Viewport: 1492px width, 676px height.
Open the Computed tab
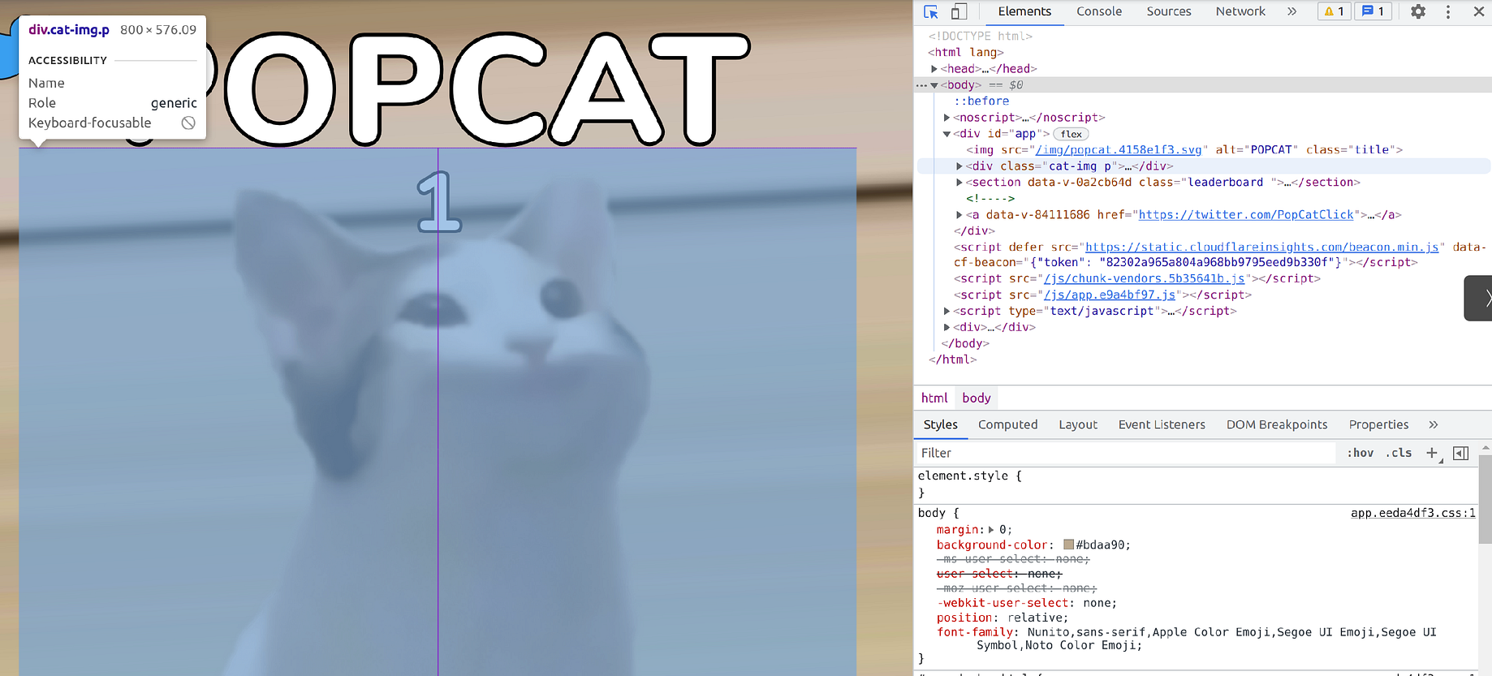coord(1007,424)
